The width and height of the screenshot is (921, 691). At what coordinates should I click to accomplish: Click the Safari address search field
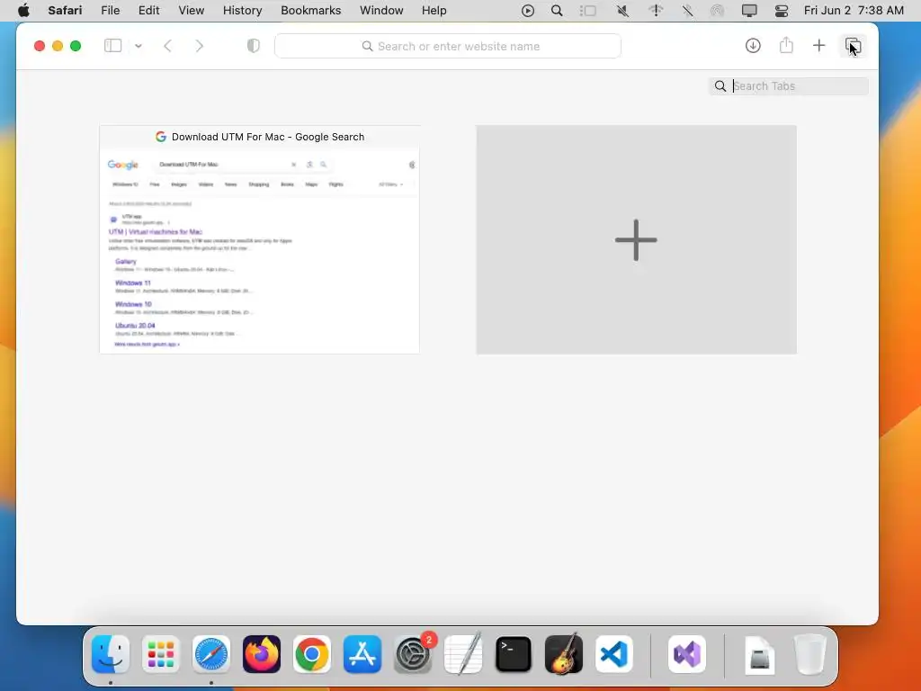click(x=448, y=46)
